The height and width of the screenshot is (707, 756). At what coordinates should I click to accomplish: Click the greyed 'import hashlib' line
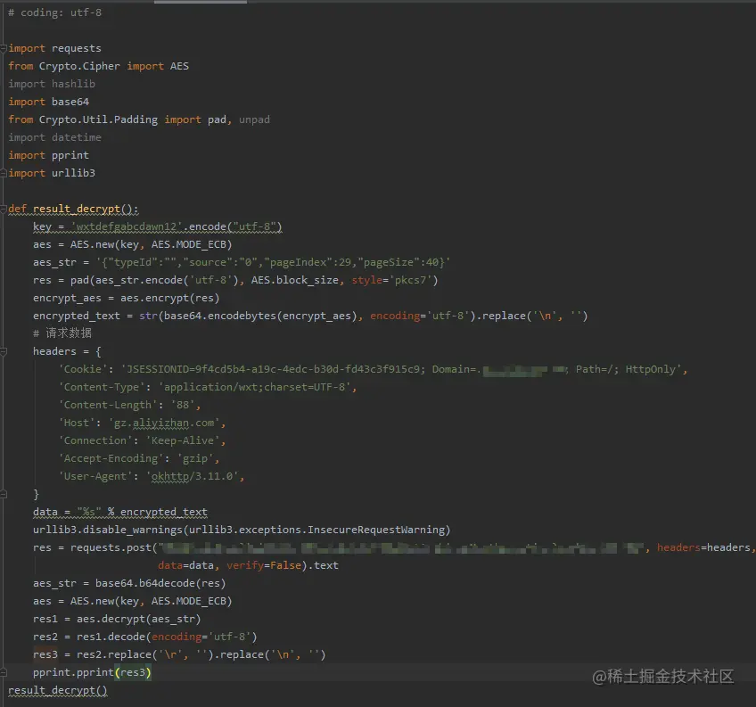pos(52,84)
